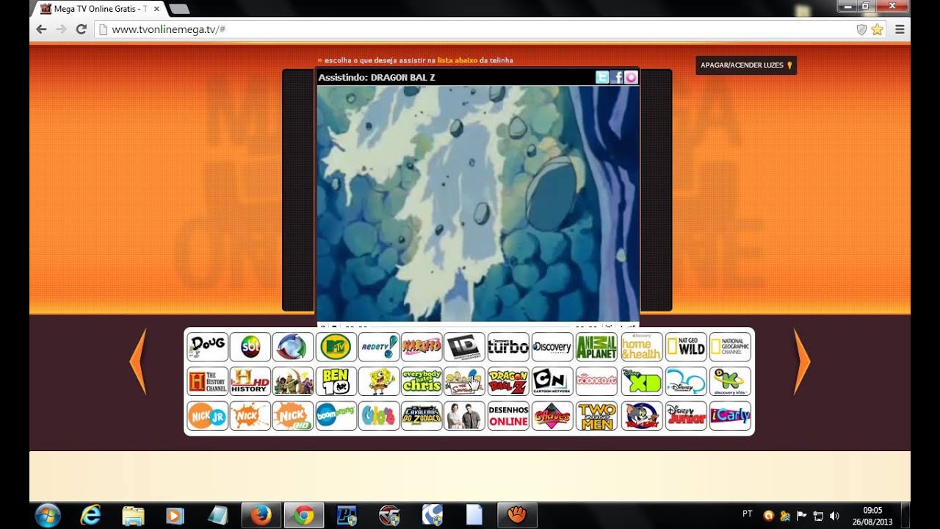Click the video player area

[478, 204]
